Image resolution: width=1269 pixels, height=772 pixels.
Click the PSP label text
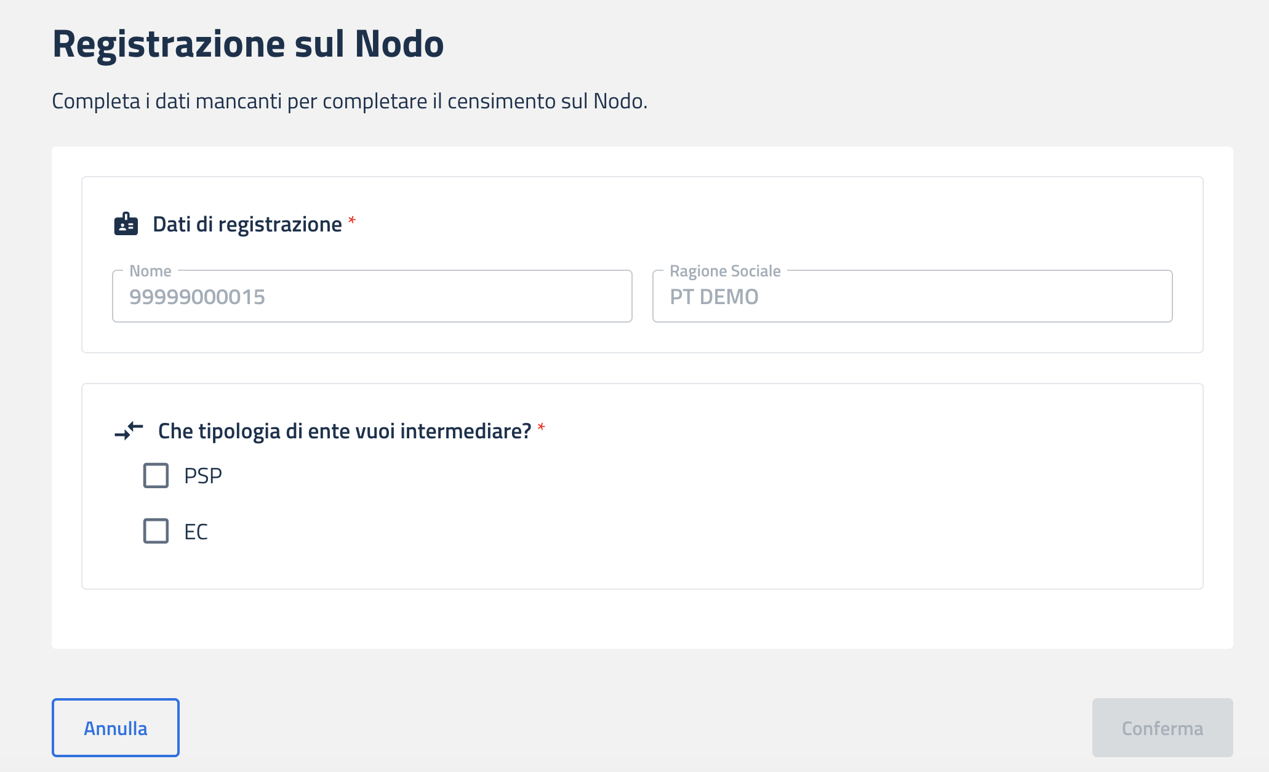coord(203,476)
